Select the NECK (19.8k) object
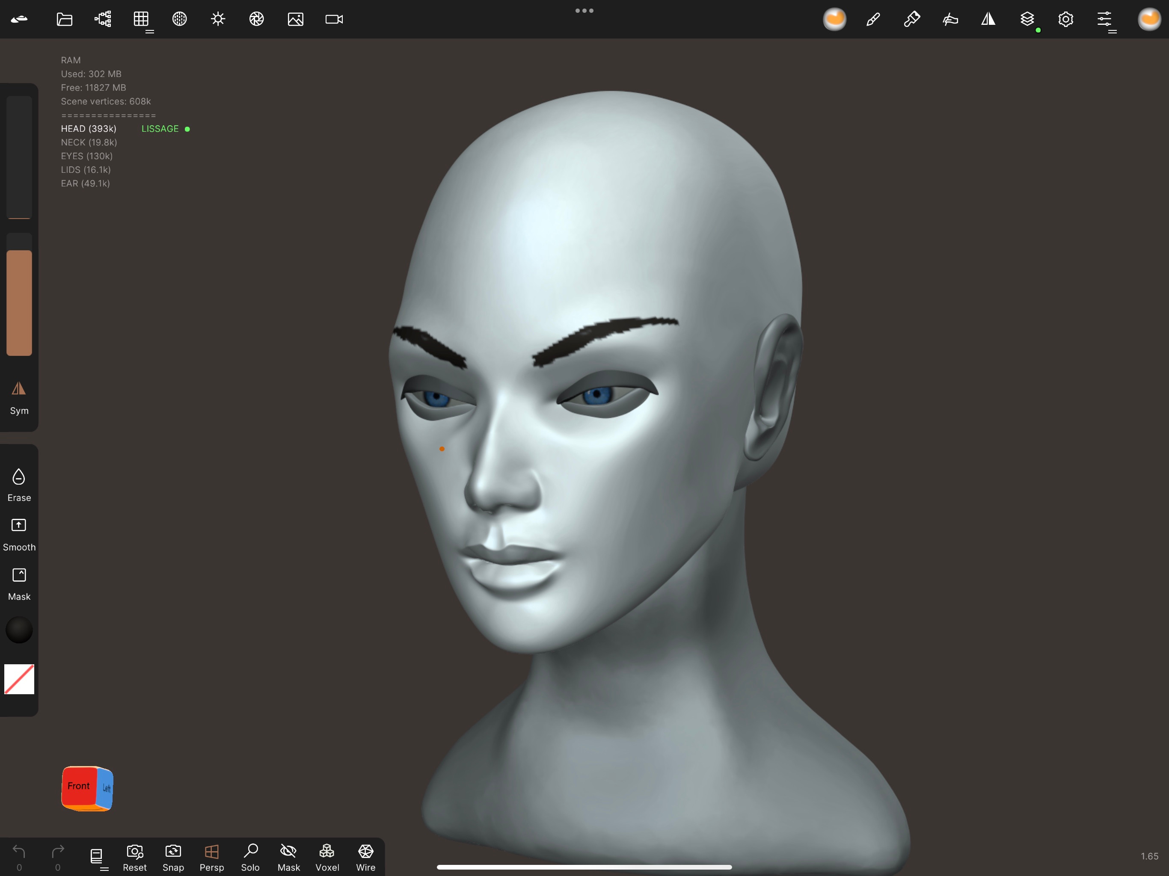This screenshot has width=1169, height=876. [x=89, y=143]
